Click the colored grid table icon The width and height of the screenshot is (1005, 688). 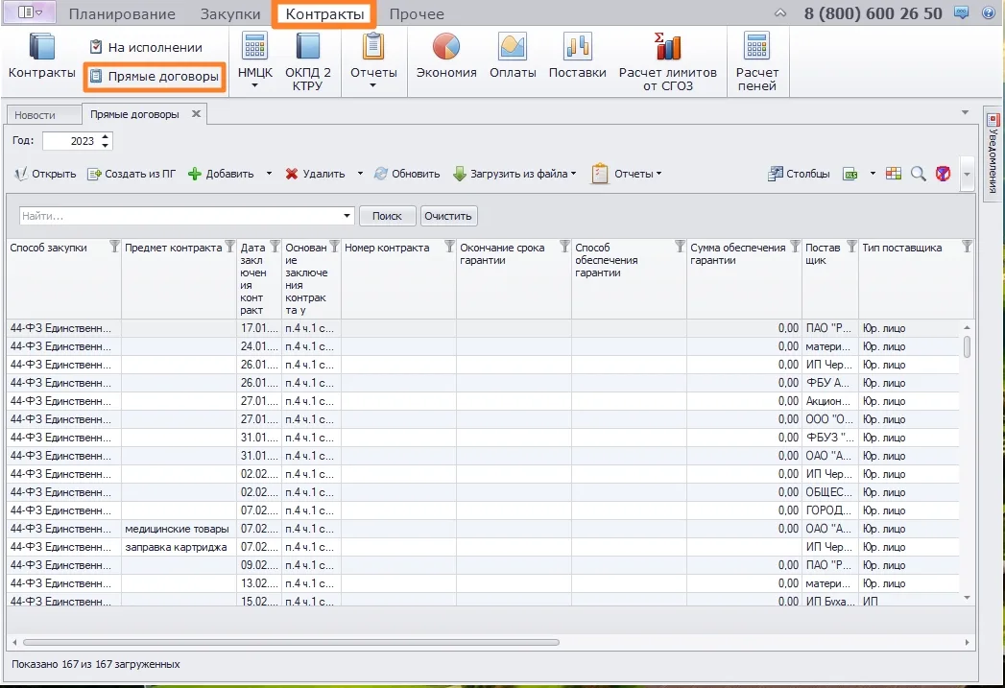click(x=894, y=174)
